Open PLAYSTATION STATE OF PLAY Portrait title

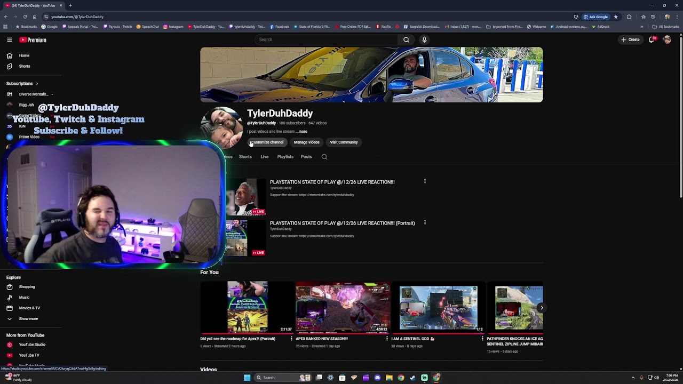[x=342, y=223]
